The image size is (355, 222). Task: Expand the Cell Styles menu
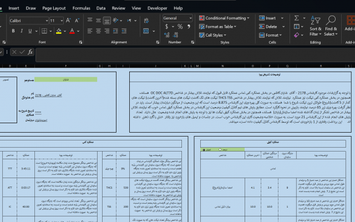[212, 35]
